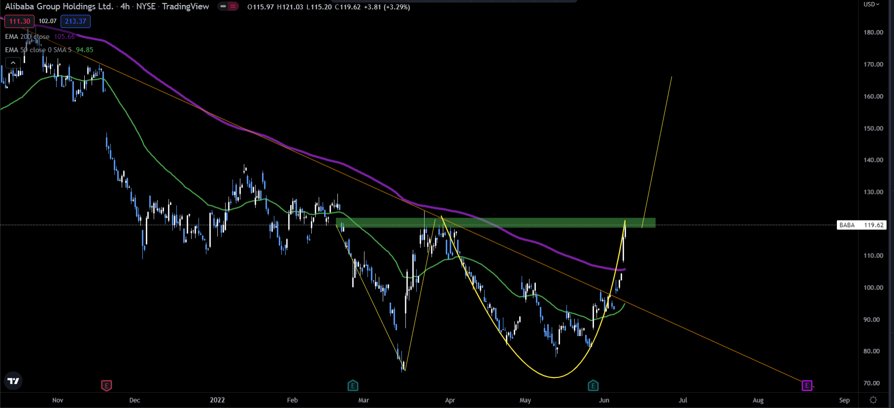The width and height of the screenshot is (894, 408).
Task: Click the Sep label on time axis
Action: point(845,400)
